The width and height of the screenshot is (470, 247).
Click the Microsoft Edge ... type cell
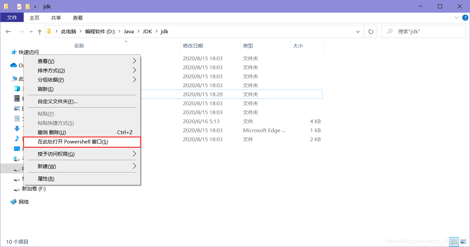click(x=264, y=130)
